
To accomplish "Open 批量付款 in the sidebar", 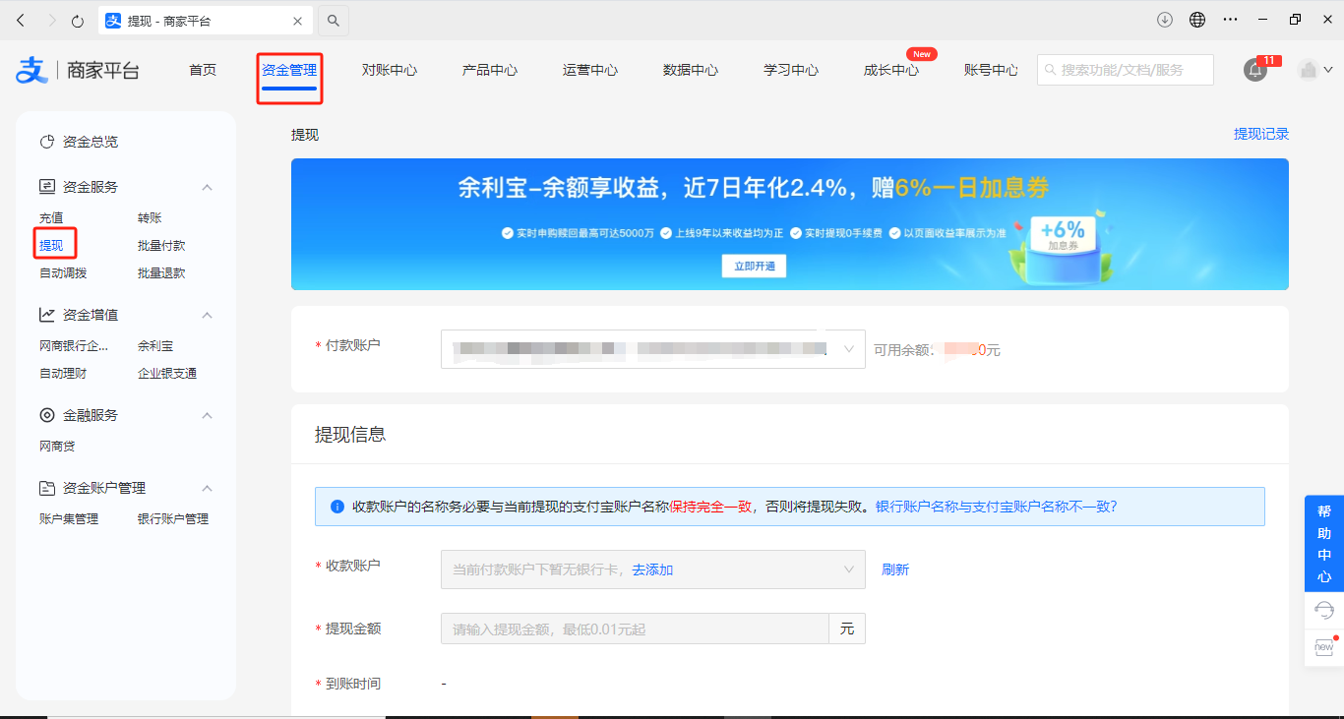I will (161, 246).
